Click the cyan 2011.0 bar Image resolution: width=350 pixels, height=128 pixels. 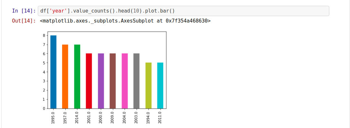click(160, 86)
